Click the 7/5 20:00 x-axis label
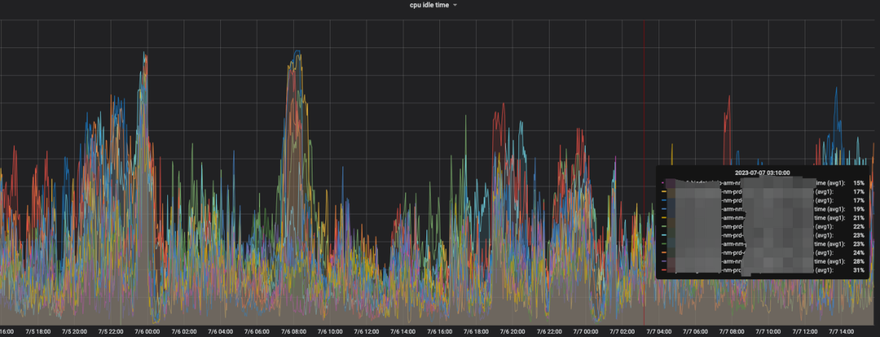Viewport: 880px width, 337px height. (x=74, y=331)
